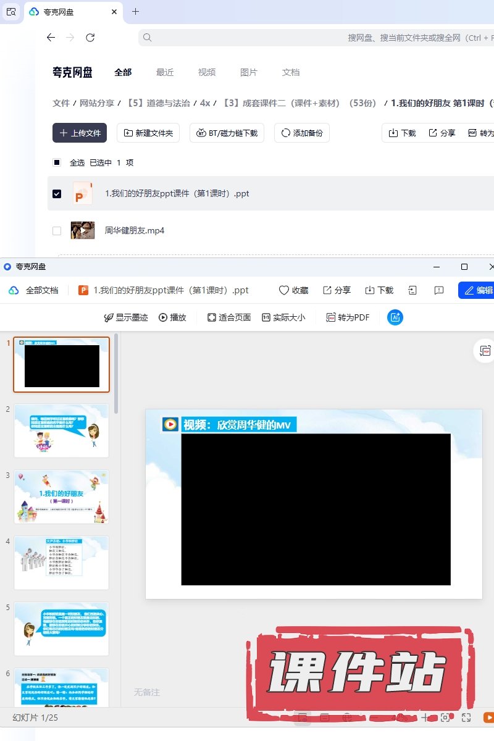Play the slideshow with 播放

[x=172, y=317]
